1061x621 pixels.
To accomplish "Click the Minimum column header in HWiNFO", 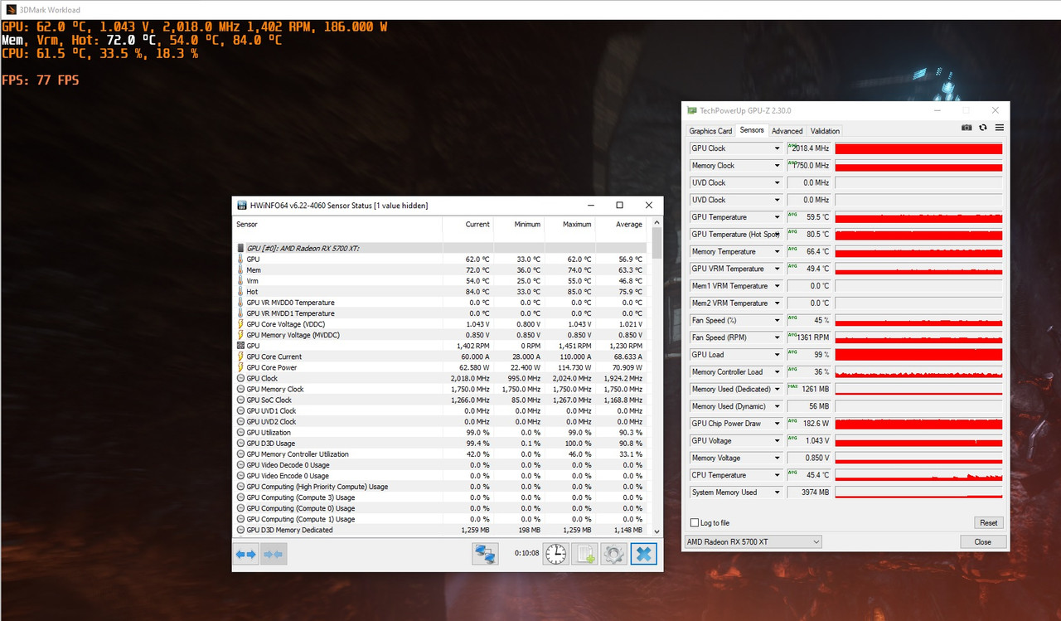I will tap(519, 225).
